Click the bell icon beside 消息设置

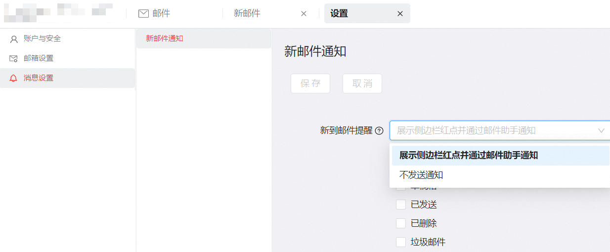click(13, 78)
